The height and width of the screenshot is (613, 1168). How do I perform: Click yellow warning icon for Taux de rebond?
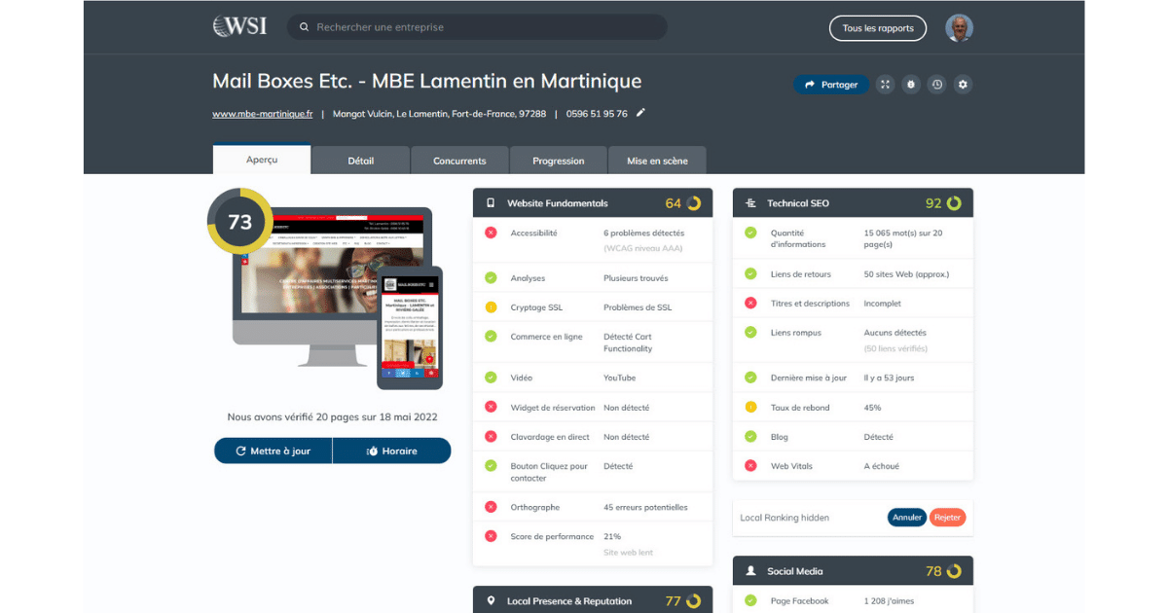coord(750,408)
